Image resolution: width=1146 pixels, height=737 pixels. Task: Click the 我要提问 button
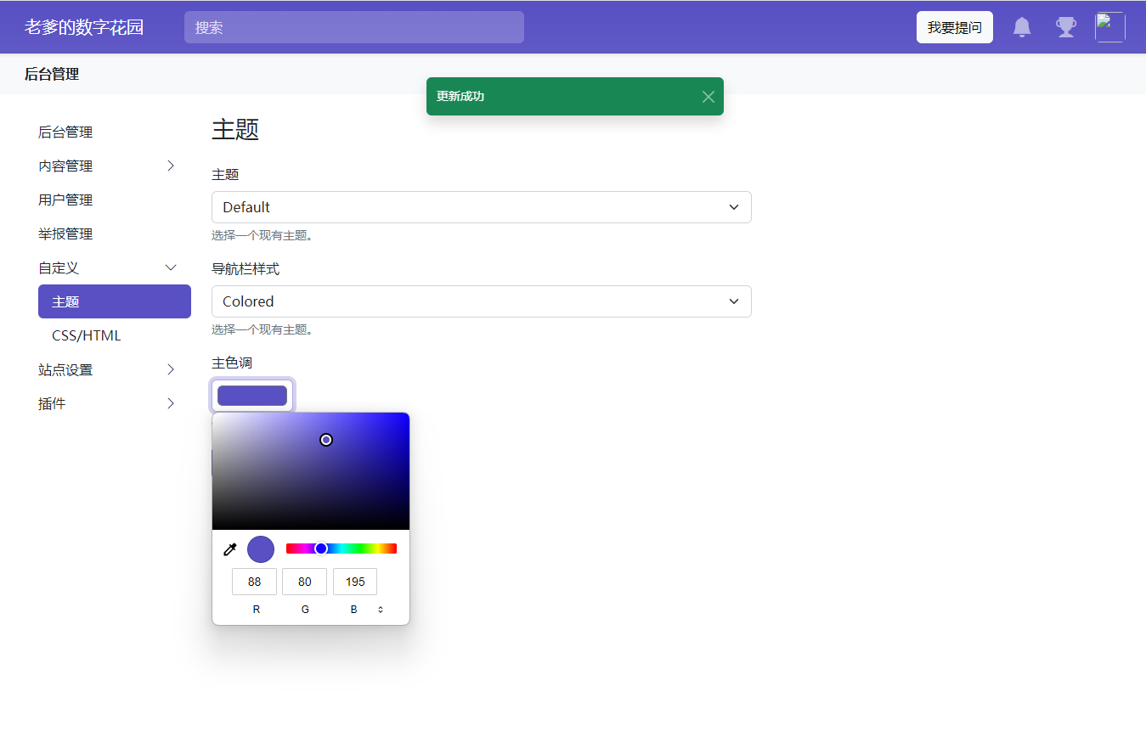point(954,27)
